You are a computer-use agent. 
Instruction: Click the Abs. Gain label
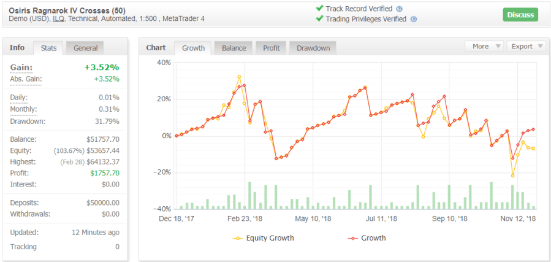click(x=25, y=79)
